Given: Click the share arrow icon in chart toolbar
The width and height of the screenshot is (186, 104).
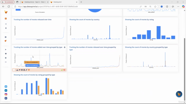Looking at the screenshot, I should (19, 70).
